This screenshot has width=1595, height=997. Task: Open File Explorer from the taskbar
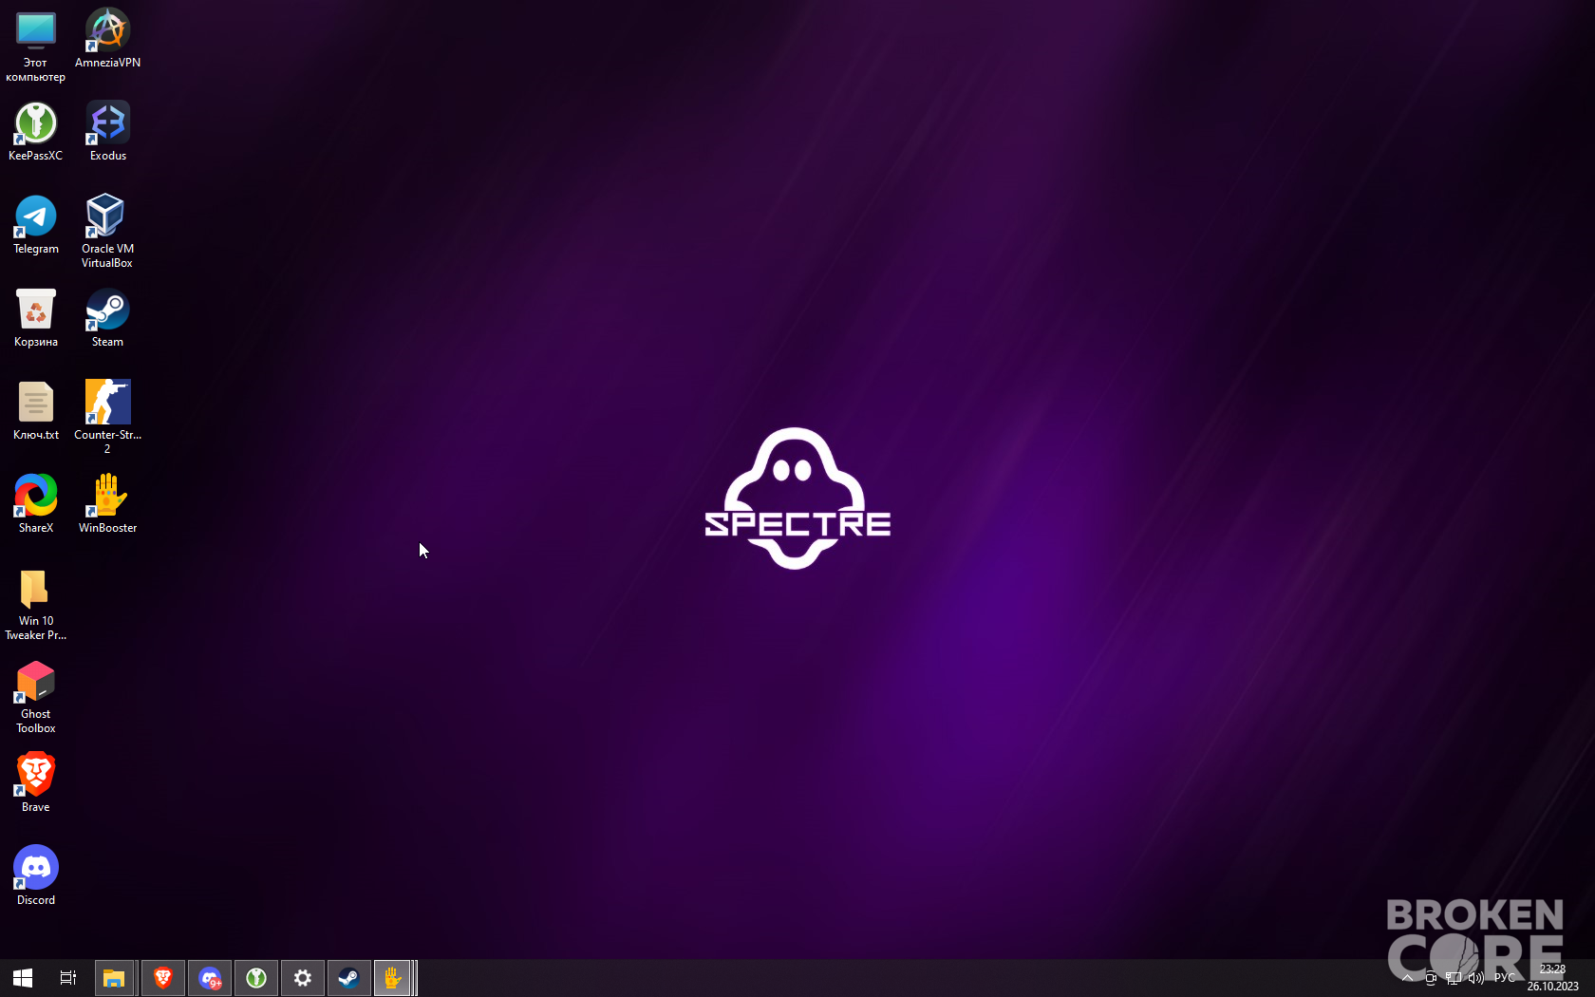pyautogui.click(x=114, y=978)
